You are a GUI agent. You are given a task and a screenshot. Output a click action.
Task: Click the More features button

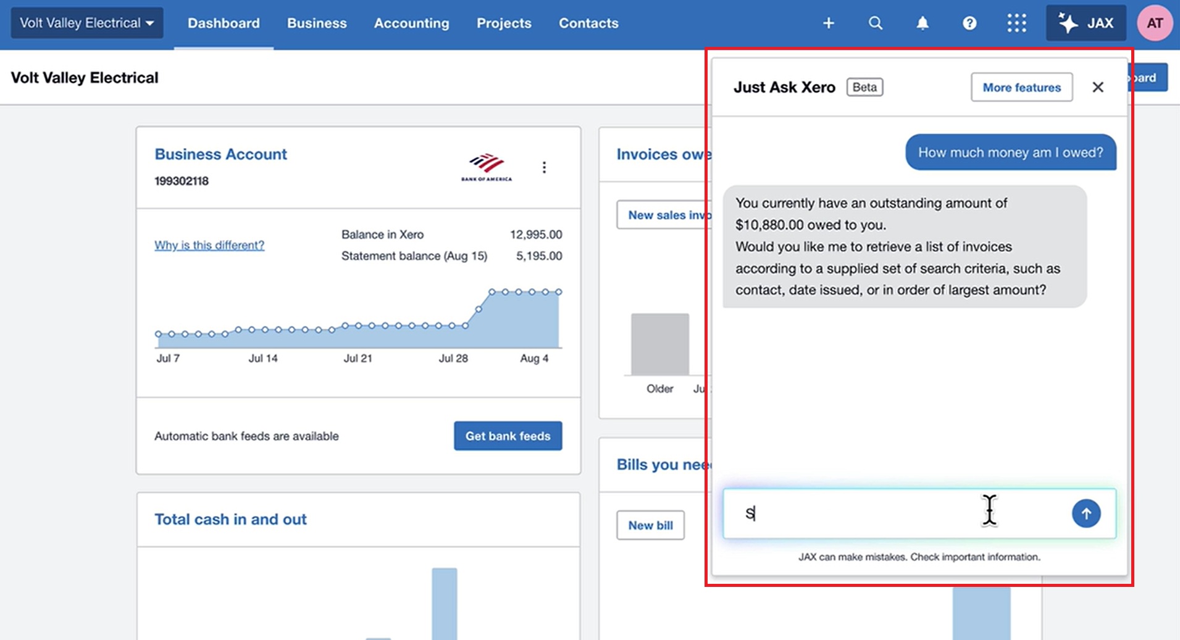[x=1022, y=88]
